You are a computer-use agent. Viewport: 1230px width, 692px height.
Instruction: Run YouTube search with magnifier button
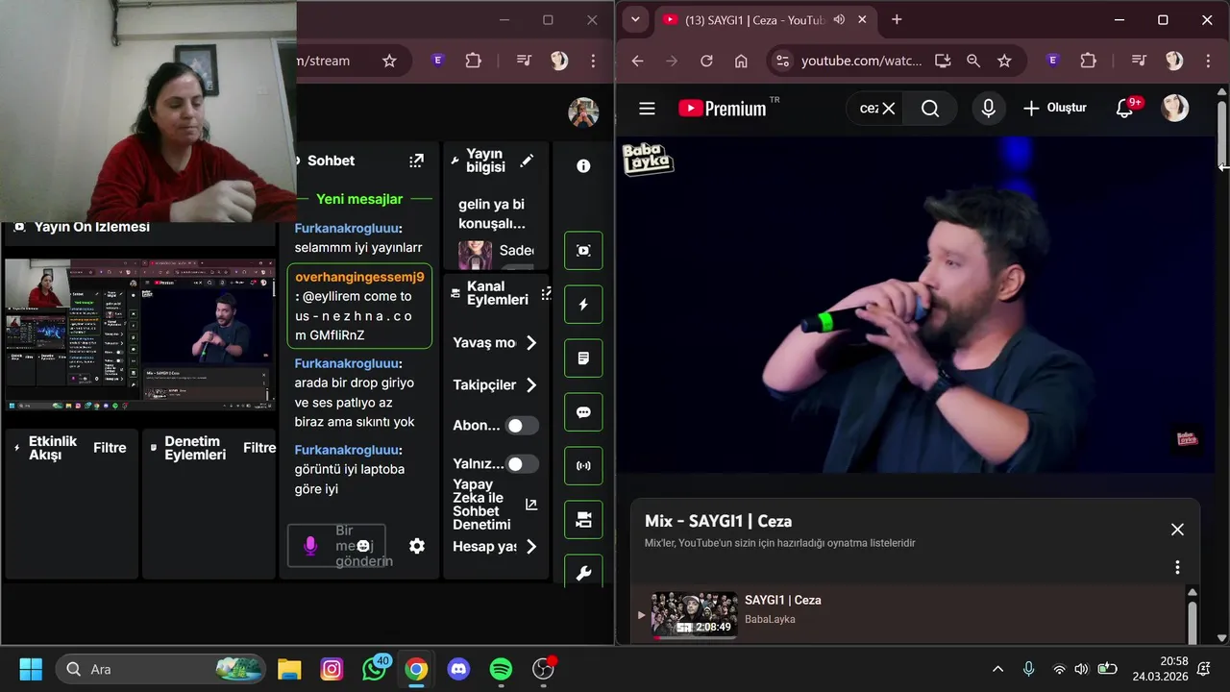[x=930, y=109]
